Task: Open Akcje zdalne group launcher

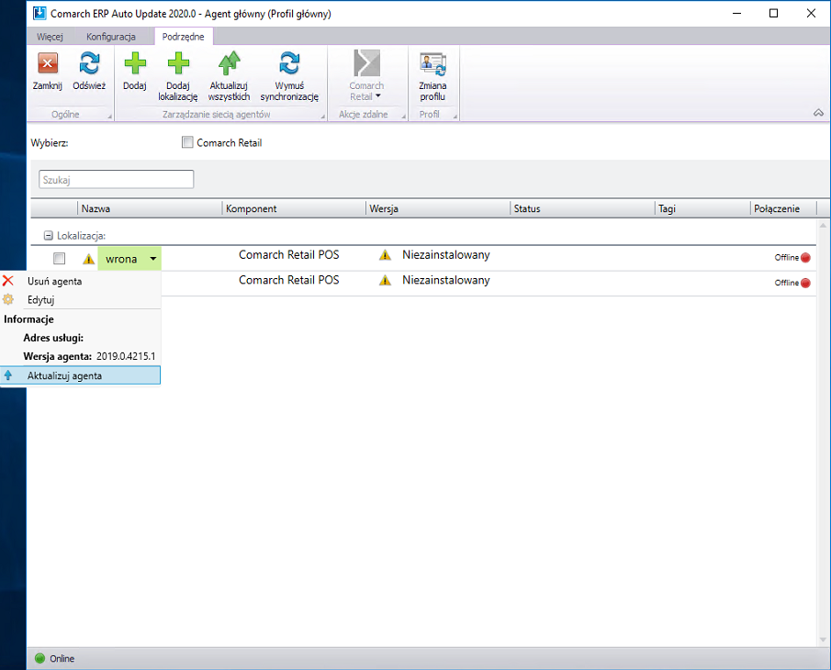Action: click(403, 117)
